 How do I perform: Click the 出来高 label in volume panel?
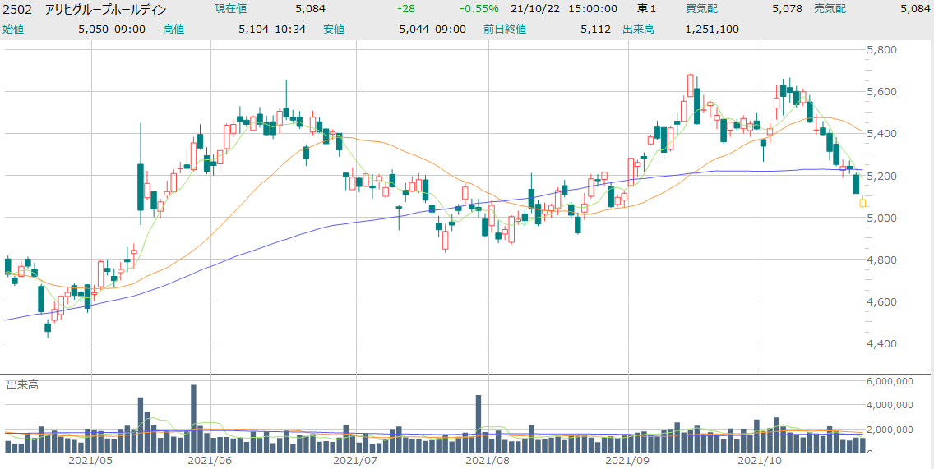click(23, 384)
